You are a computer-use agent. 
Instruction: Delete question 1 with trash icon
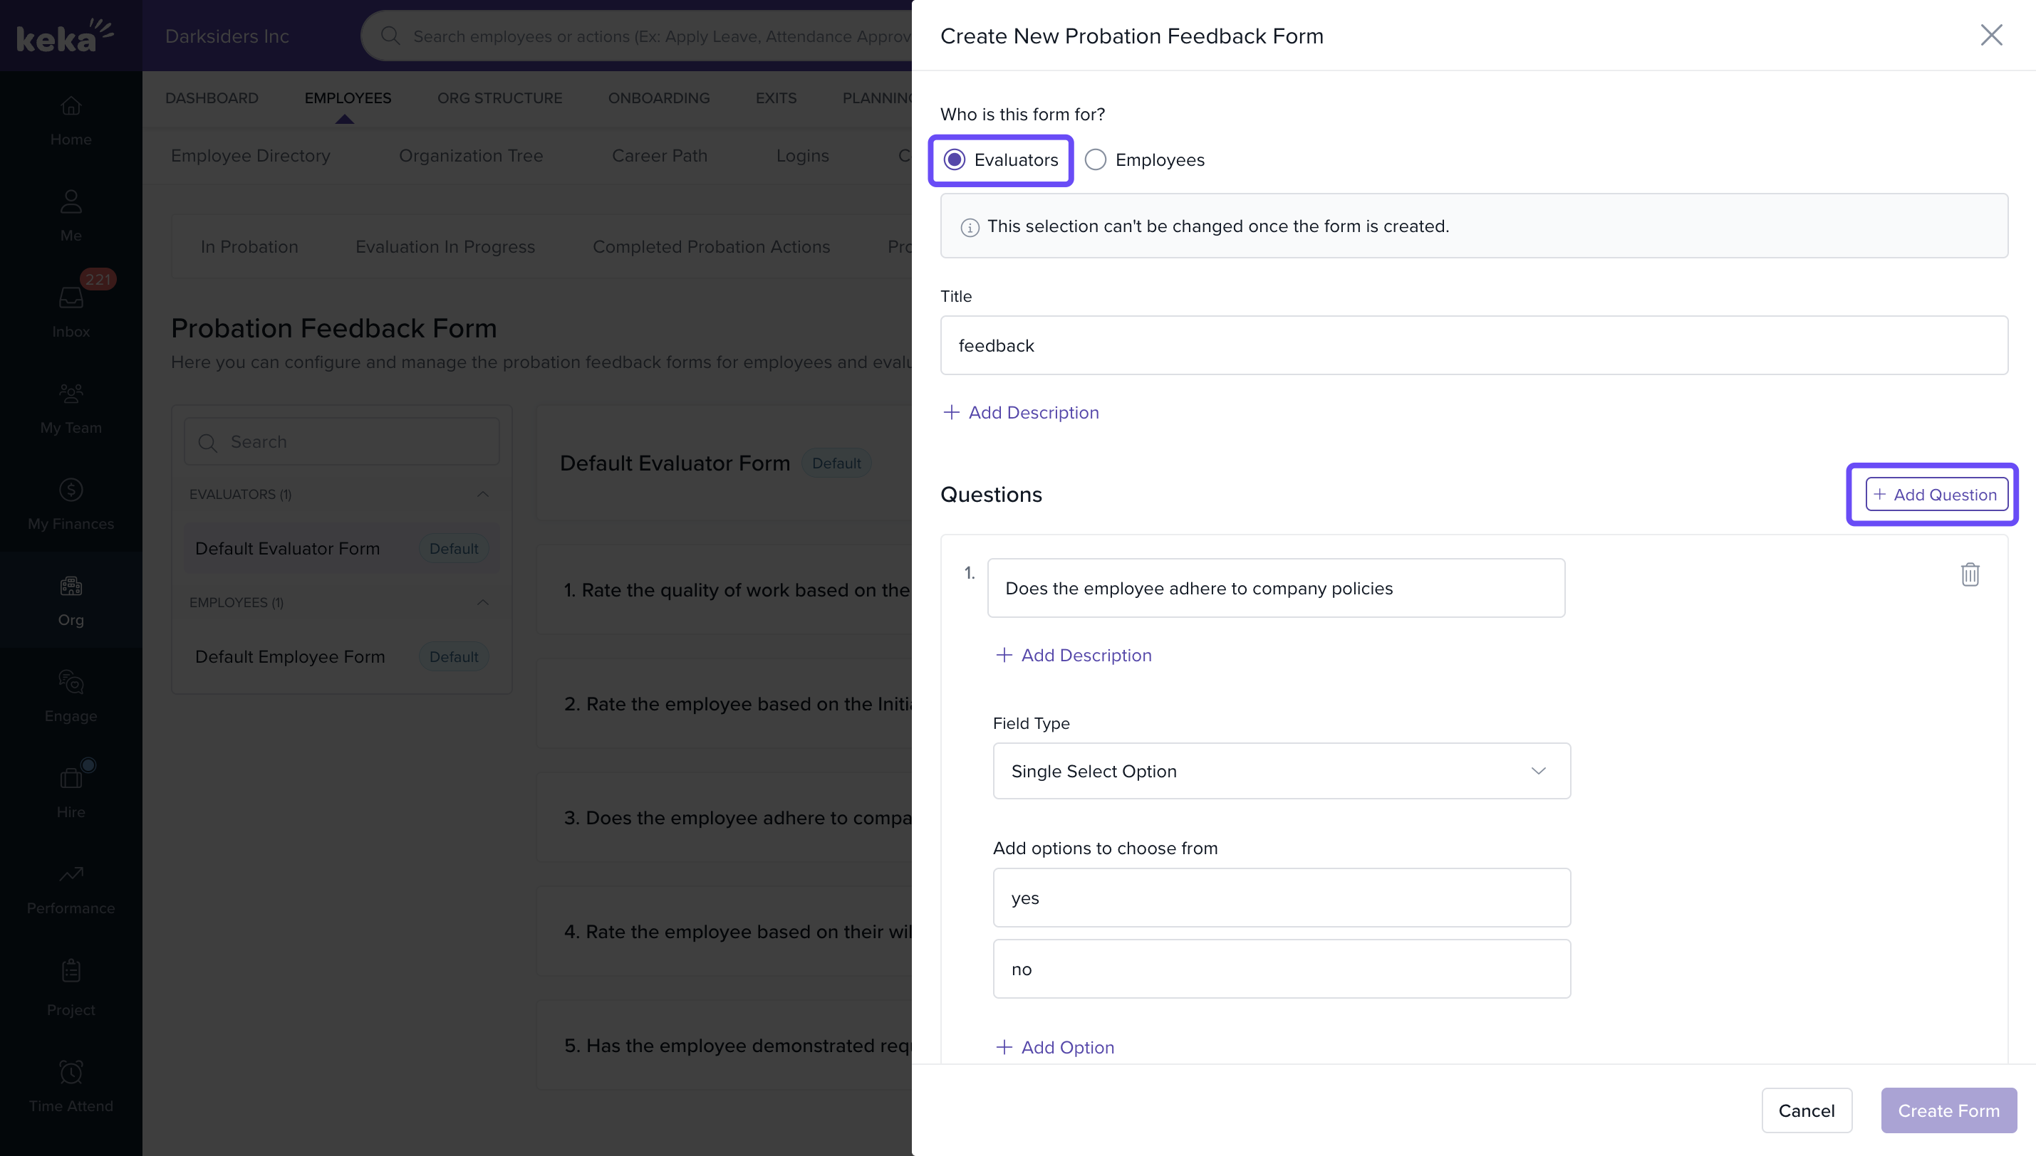[x=1969, y=574]
